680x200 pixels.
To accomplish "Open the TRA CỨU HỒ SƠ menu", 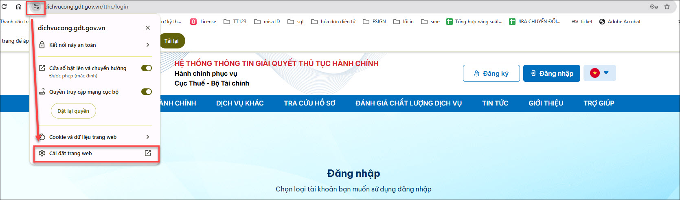I will (x=309, y=103).
